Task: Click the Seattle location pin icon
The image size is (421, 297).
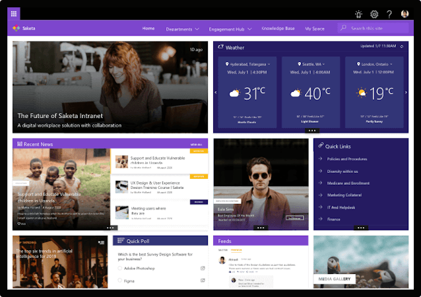Action: click(300, 64)
